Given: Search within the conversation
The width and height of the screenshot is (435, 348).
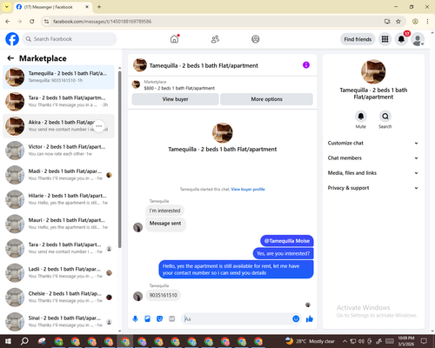Looking at the screenshot, I should 385,117.
